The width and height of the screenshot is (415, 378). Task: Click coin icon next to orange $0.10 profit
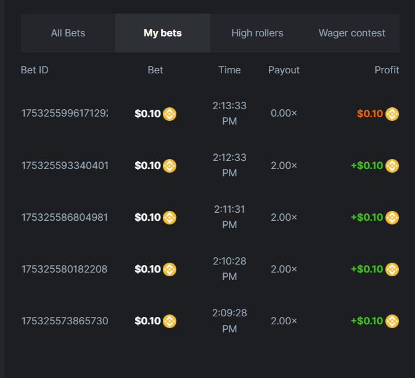tap(392, 114)
